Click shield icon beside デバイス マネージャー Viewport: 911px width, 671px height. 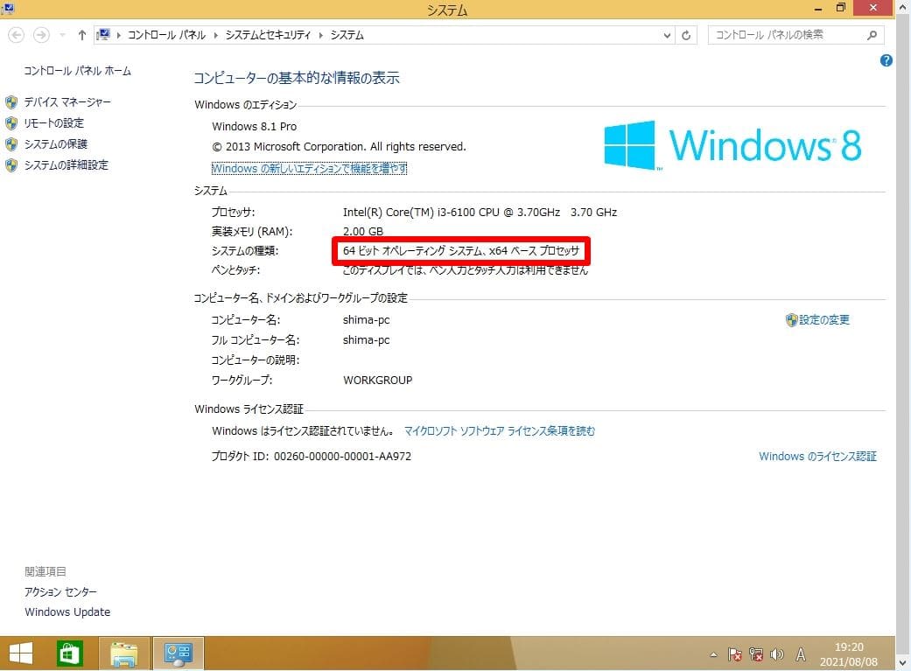11,103
